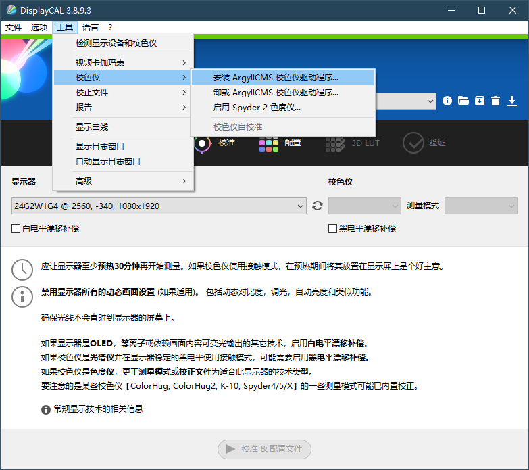Click info icon beside 常规显示技术的相关信息
Image resolution: width=529 pixels, height=470 pixels.
45,410
